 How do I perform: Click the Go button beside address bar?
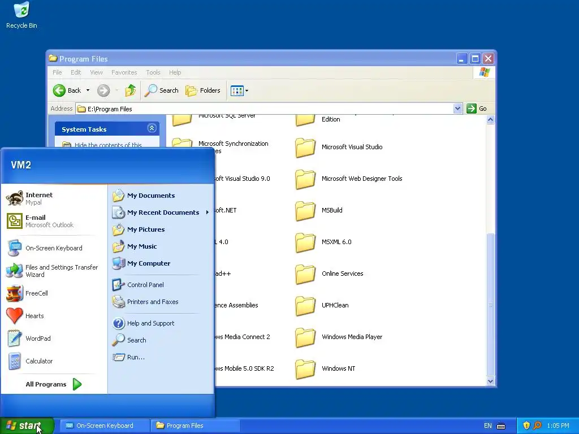tap(477, 108)
